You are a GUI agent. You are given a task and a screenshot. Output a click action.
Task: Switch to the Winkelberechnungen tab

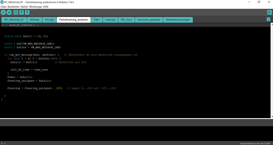178,20
